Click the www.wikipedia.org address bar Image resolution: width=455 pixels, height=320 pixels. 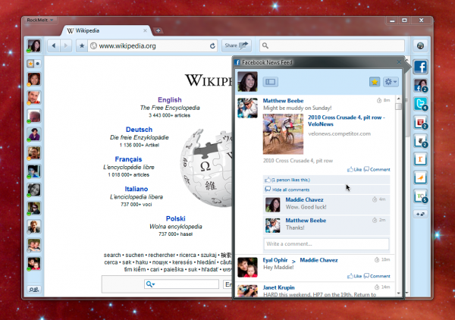point(152,45)
